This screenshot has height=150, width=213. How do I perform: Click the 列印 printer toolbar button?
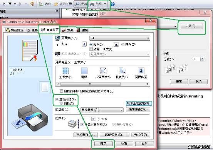click(96, 4)
